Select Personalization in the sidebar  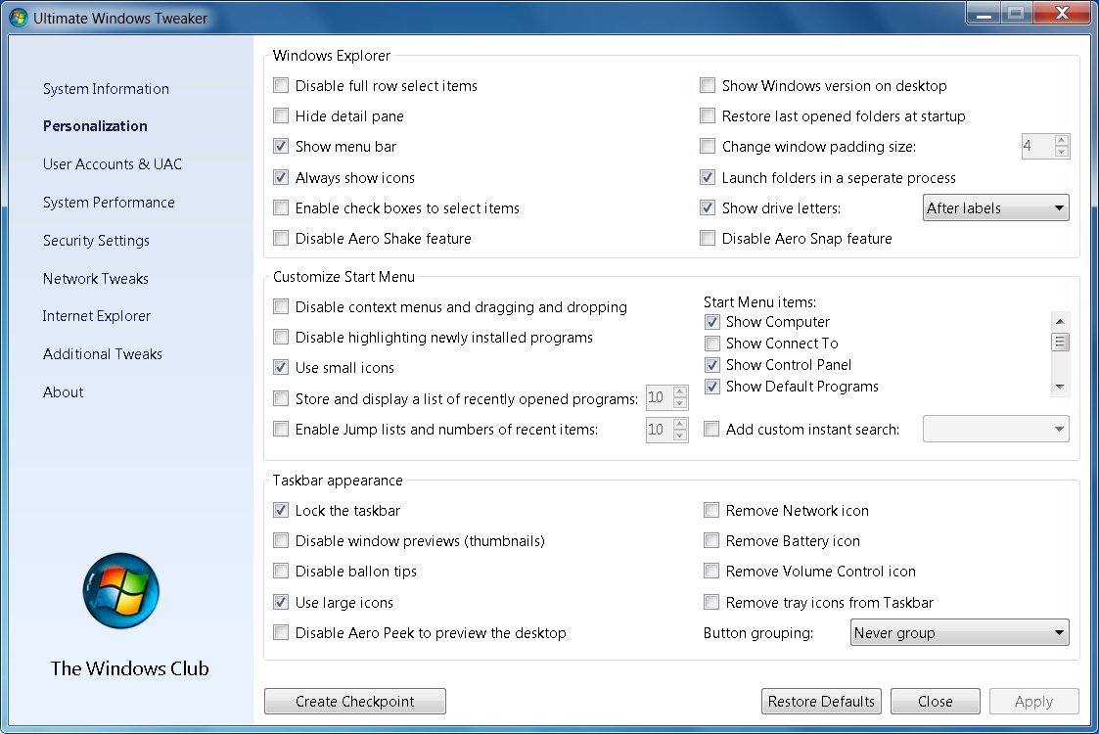tap(95, 126)
